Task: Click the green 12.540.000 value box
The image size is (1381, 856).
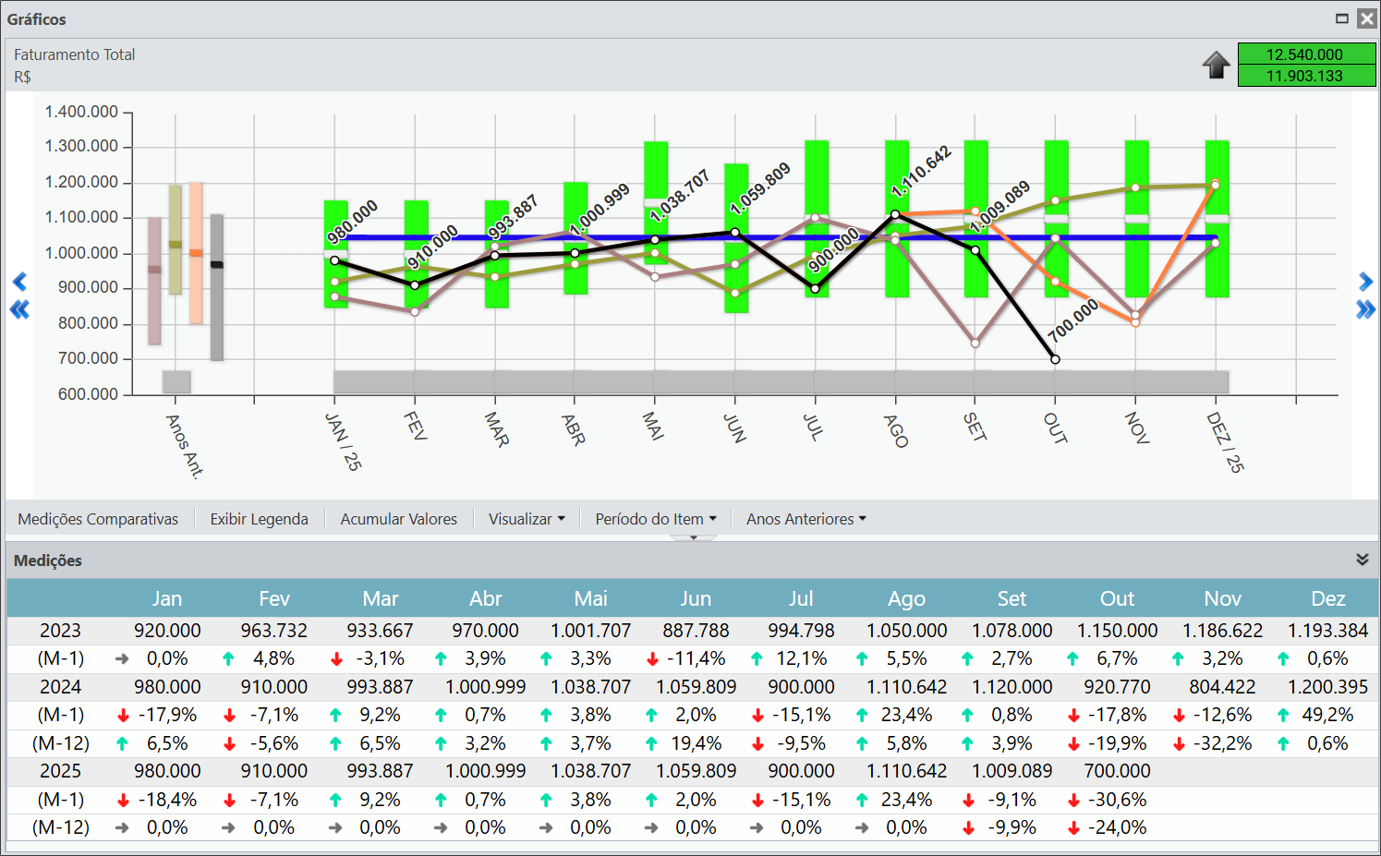Action: click(1306, 54)
